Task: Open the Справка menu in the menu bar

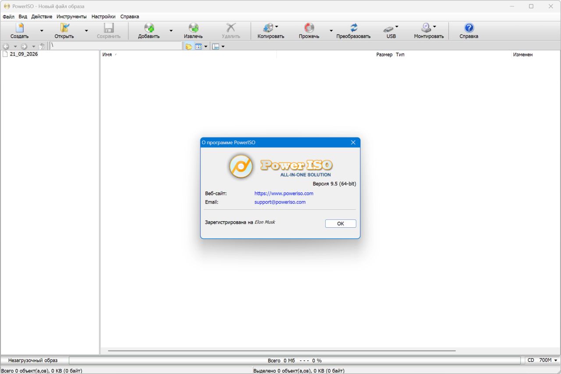Action: [x=130, y=17]
